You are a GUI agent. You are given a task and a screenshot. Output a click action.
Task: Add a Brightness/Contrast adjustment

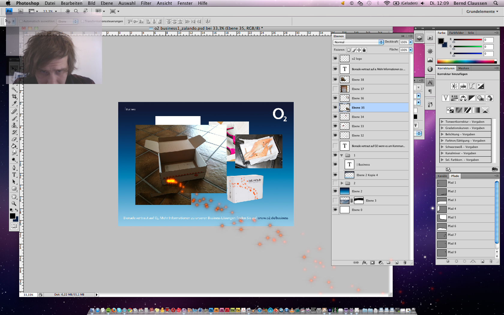tap(454, 86)
